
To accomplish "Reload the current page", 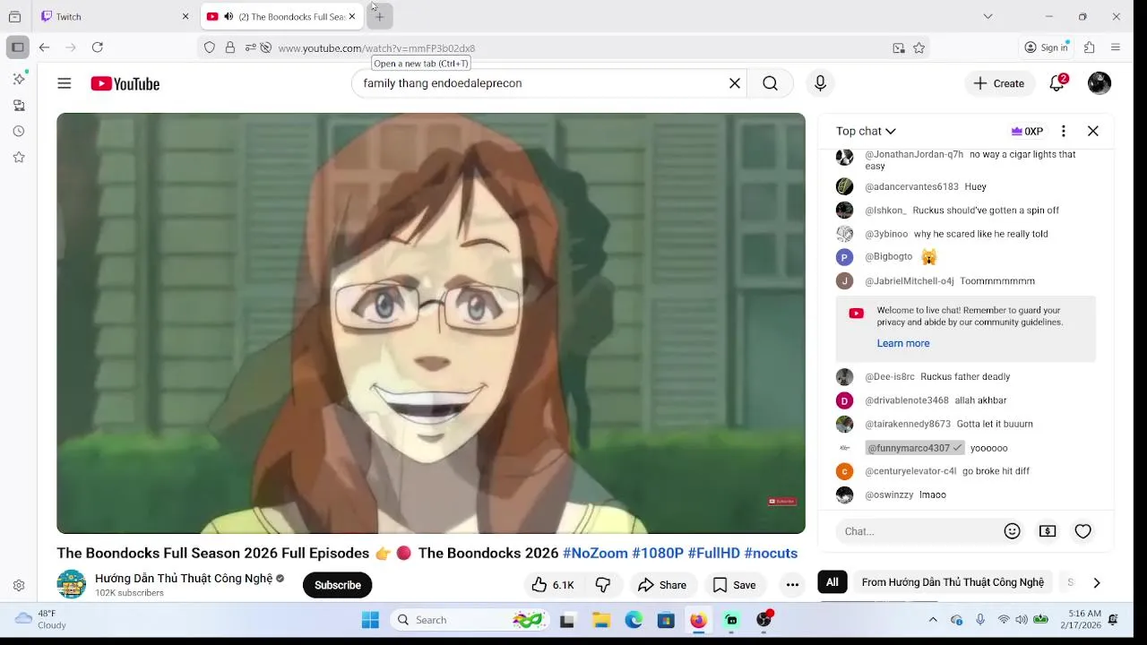I will [x=98, y=47].
